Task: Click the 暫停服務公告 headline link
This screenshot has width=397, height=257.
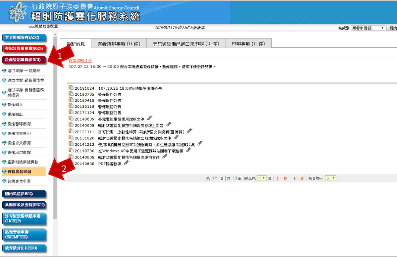Action: pos(80,61)
